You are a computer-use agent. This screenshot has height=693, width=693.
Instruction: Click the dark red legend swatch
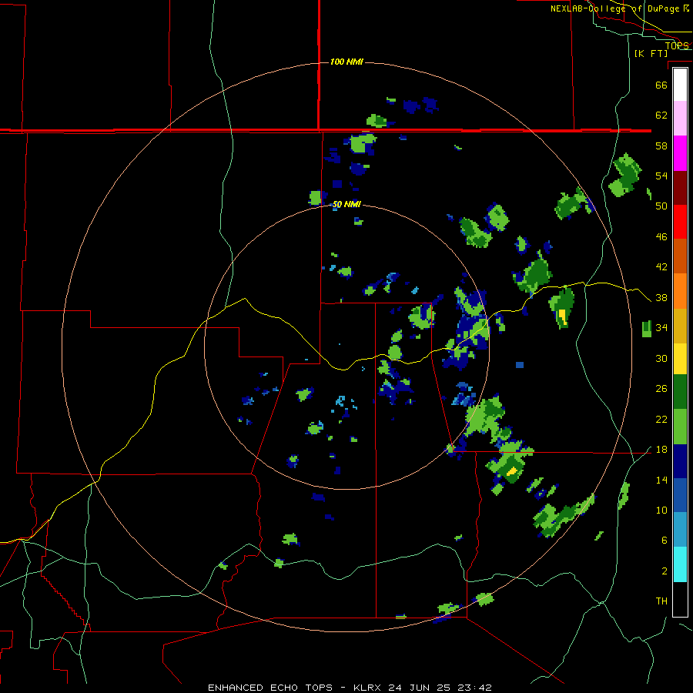[680, 188]
